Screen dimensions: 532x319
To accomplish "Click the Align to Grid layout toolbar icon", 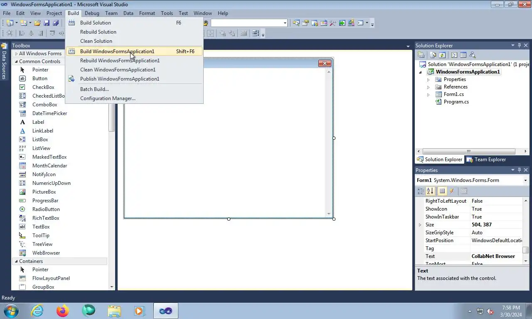I will click(9, 33).
